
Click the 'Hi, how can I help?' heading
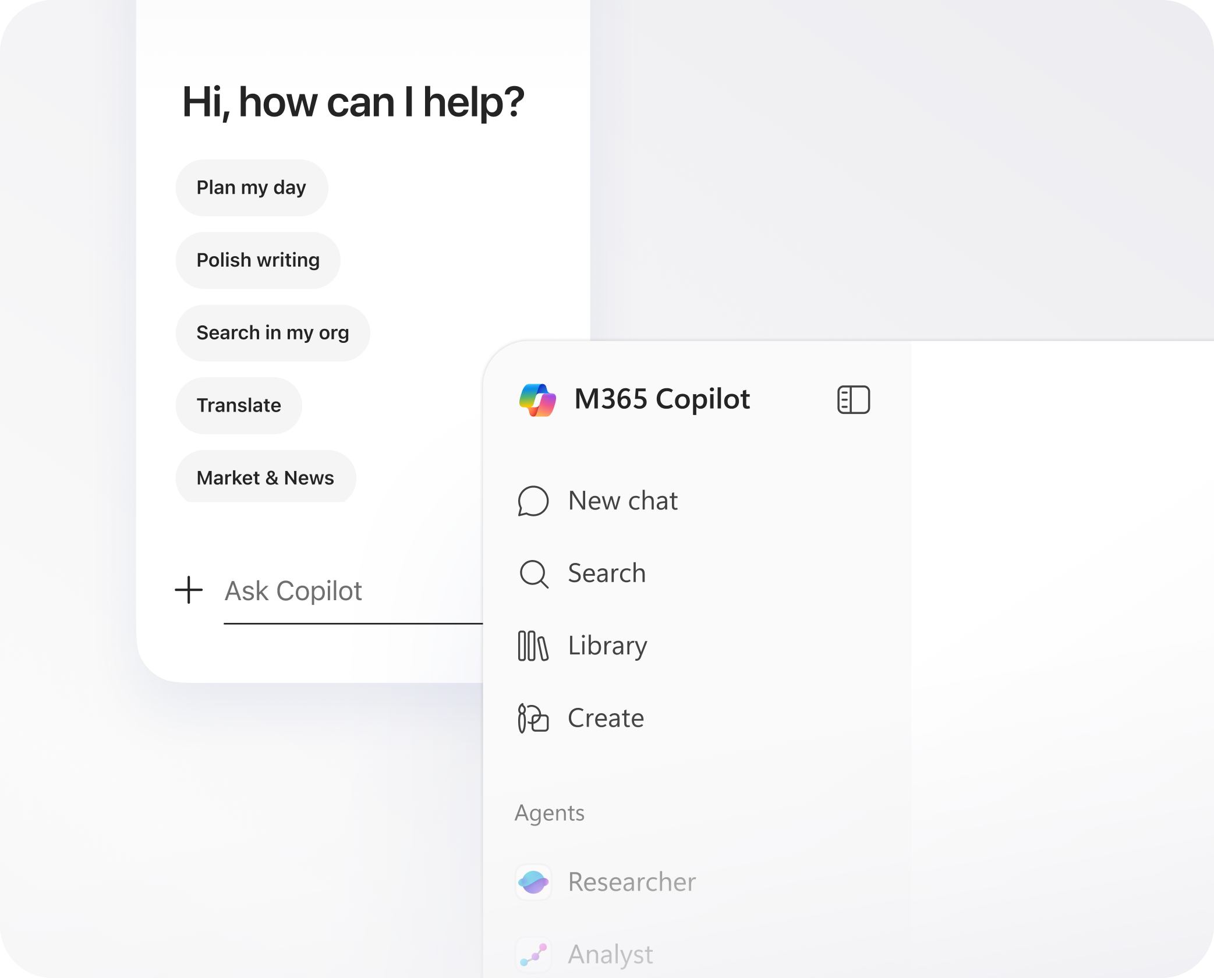353,102
